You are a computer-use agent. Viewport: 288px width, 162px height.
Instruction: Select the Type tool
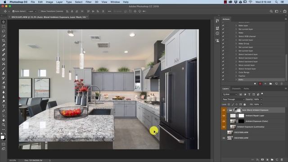(x=4, y=106)
